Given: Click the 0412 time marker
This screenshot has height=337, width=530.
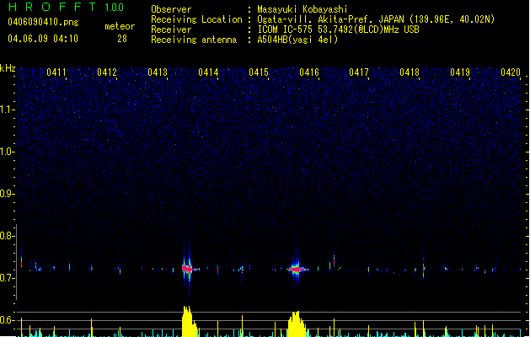Looking at the screenshot, I should pos(107,72).
